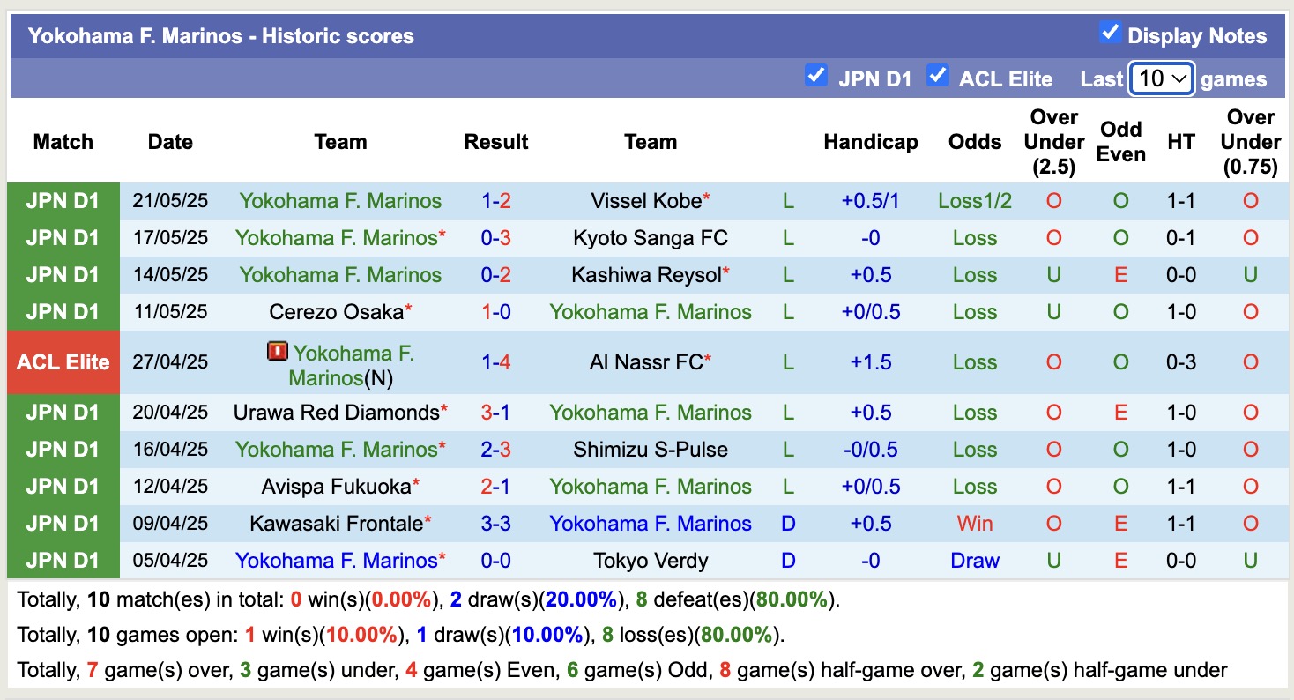Click the ACL Elite badge for the Al Nassr match
Viewport: 1294px width, 700px height.
(x=63, y=361)
